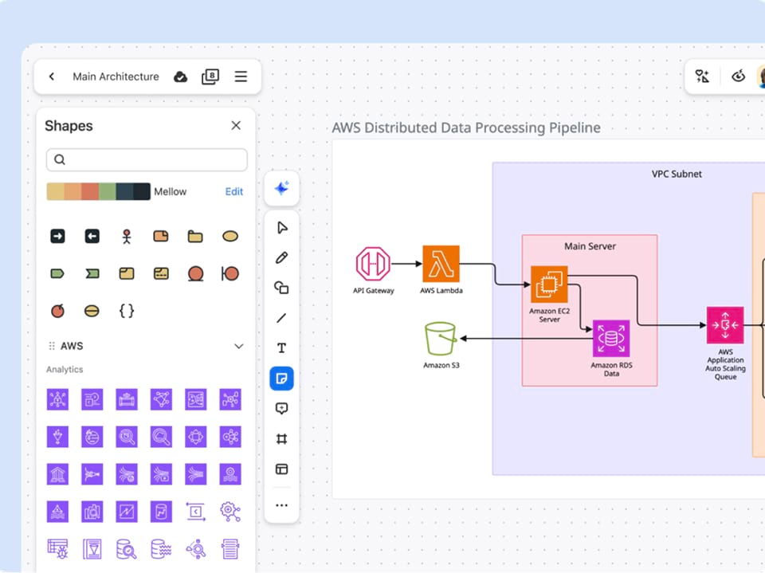The height and width of the screenshot is (573, 765).
Task: Select the sticky note tool
Action: tap(281, 379)
